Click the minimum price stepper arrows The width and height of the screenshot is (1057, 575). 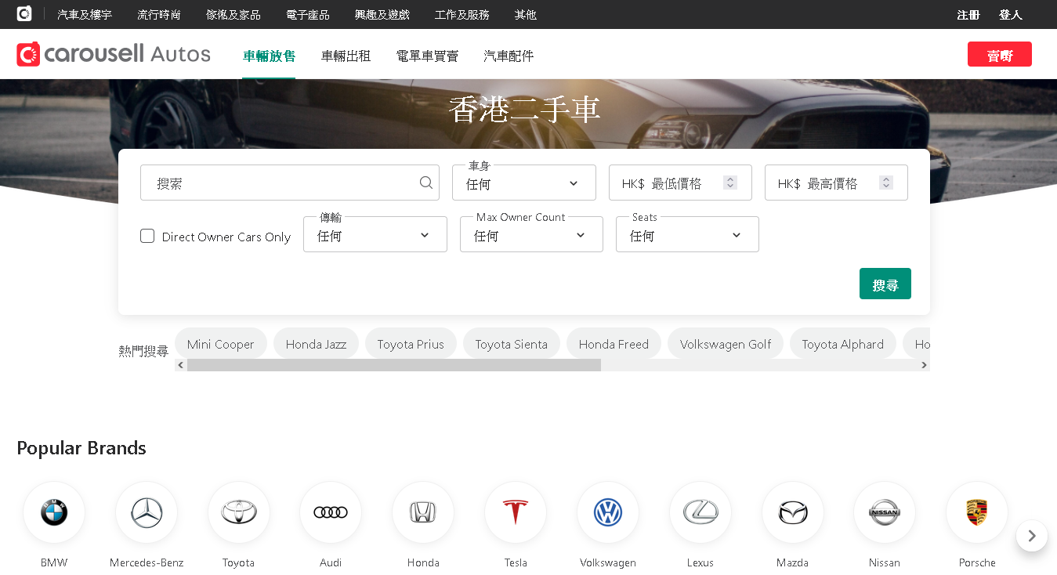730,183
